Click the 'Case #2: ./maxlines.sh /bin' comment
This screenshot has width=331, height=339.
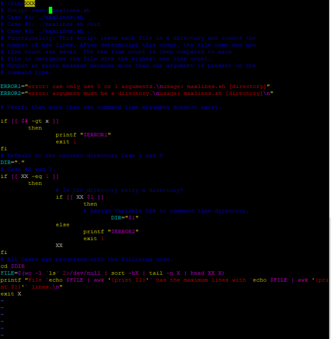[x=50, y=24]
